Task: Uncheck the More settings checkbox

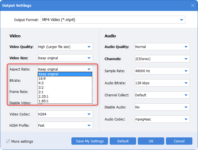Action: coord(8,141)
